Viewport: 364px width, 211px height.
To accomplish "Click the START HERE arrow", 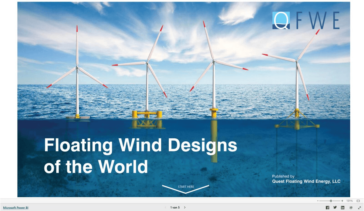I will coord(186,189).
